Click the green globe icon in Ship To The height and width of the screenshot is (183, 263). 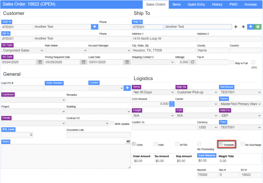(x=258, y=27)
